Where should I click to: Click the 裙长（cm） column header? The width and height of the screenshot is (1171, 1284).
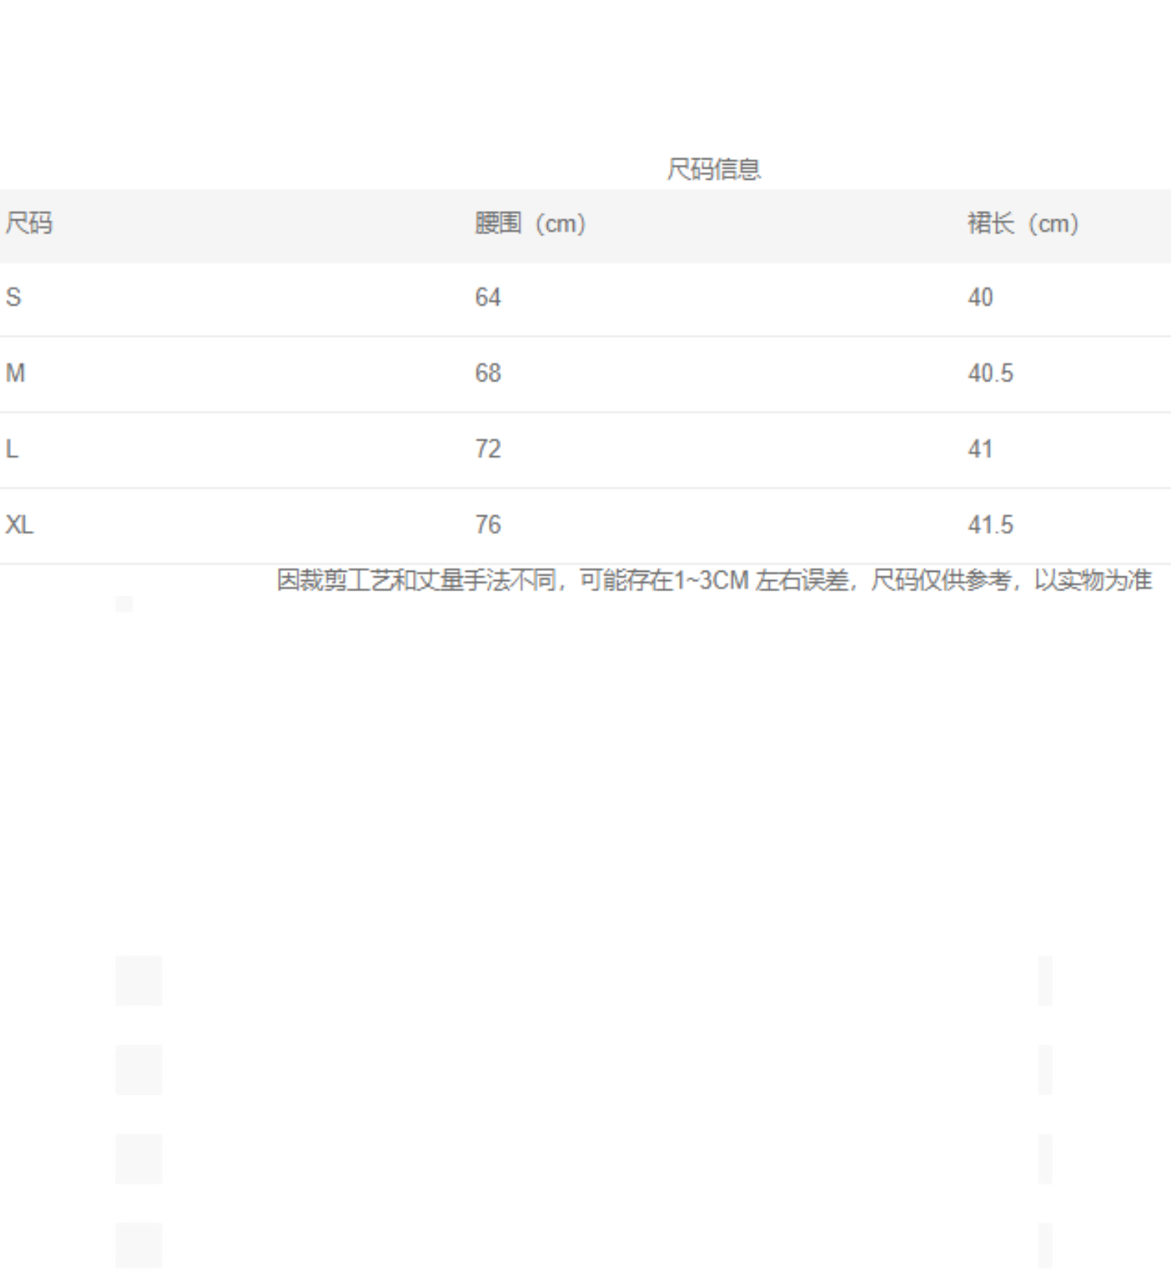[1023, 223]
